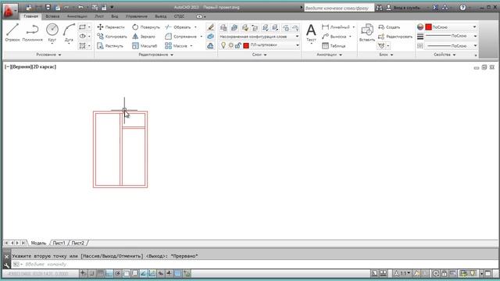
Task: Click the Зеркало mirror tool
Action: [x=144, y=37]
